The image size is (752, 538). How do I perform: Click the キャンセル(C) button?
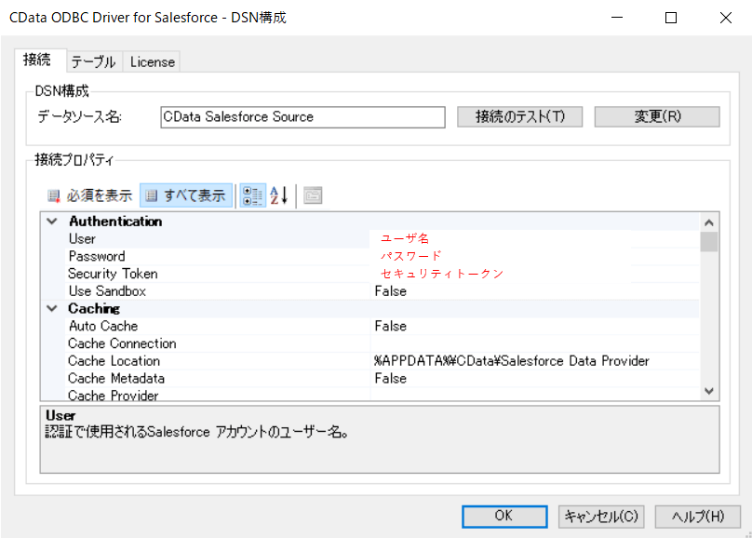click(x=601, y=516)
